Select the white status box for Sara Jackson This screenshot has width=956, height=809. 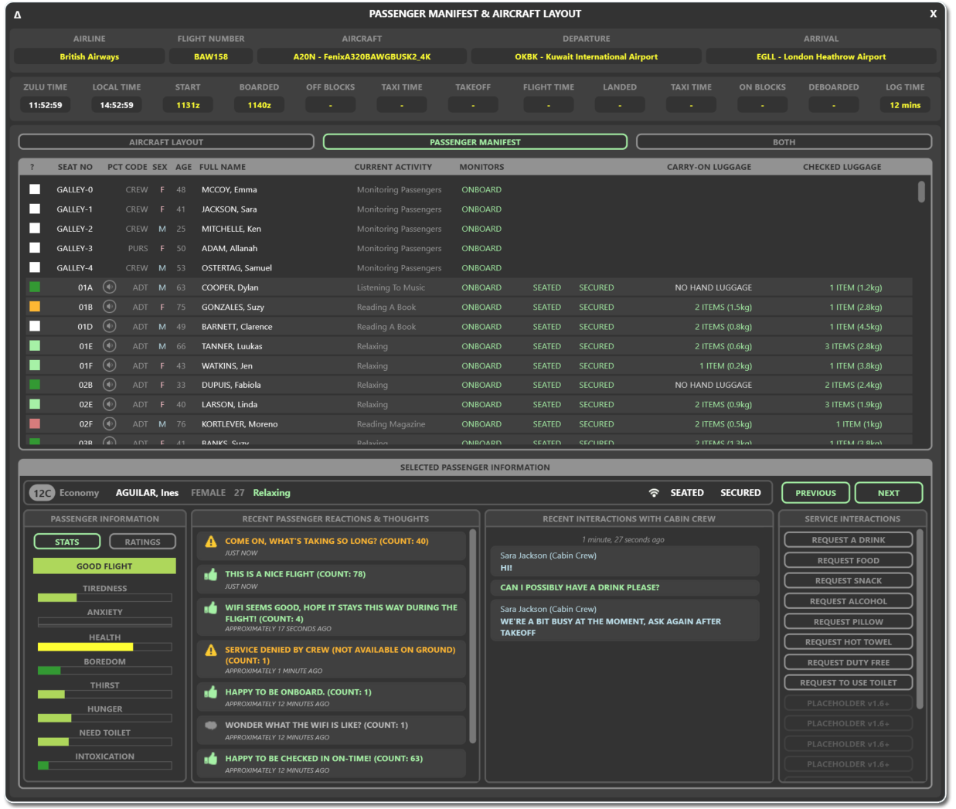pyautogui.click(x=35, y=209)
